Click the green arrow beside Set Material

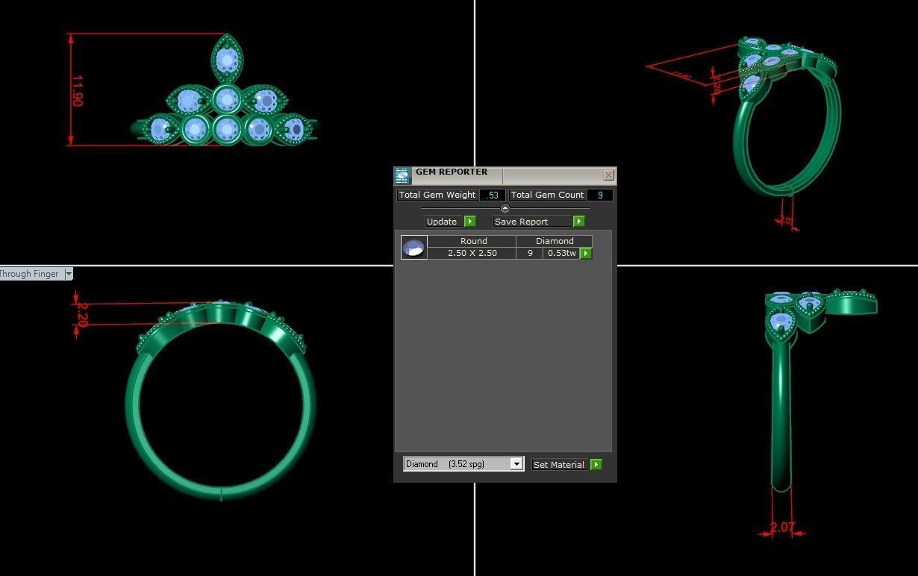click(x=596, y=464)
